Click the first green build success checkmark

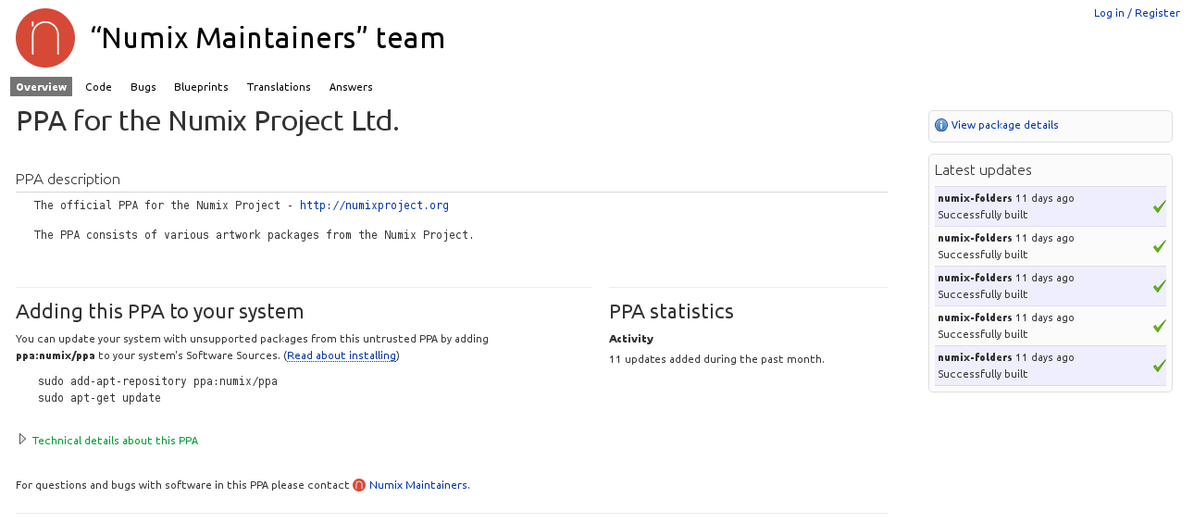point(1159,207)
